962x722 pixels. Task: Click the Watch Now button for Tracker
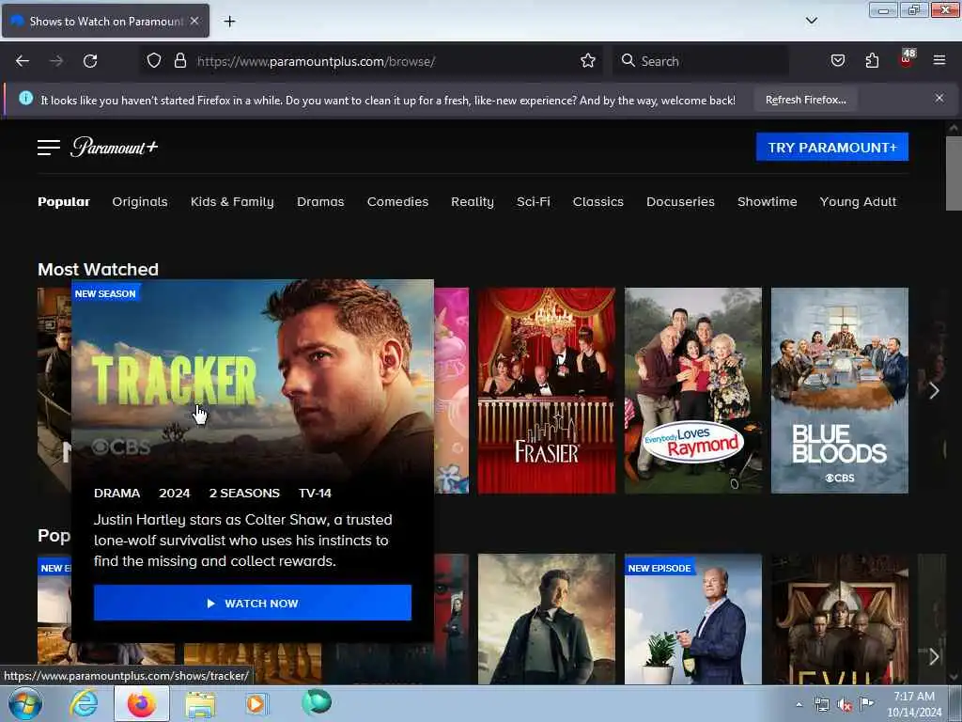point(252,603)
